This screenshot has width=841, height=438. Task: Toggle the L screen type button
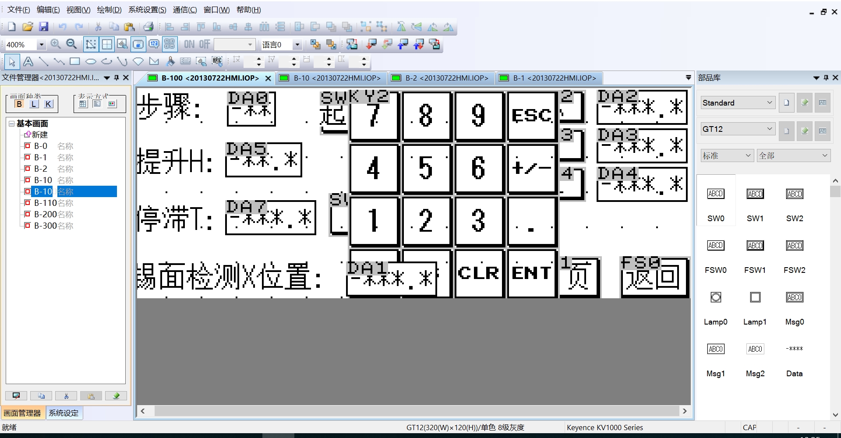click(x=34, y=104)
